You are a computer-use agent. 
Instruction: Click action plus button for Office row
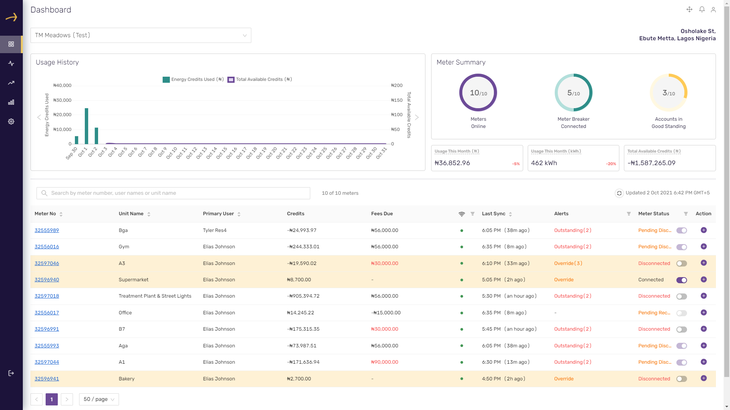pos(704,312)
